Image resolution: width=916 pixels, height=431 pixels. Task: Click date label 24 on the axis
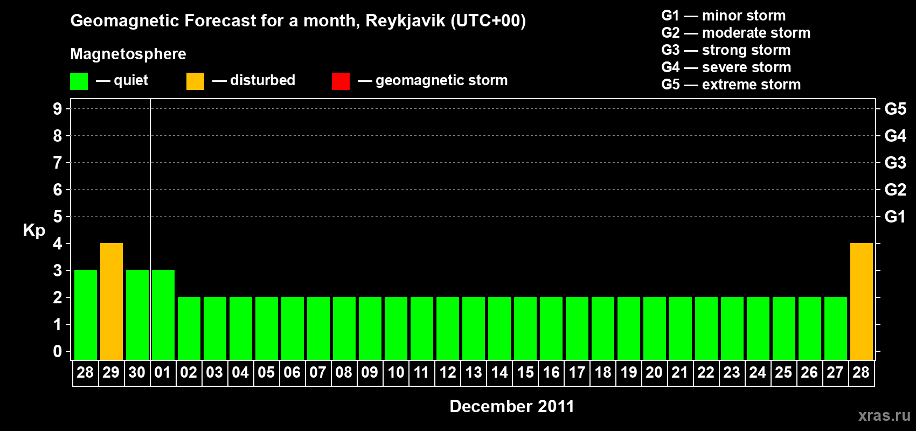click(x=758, y=372)
